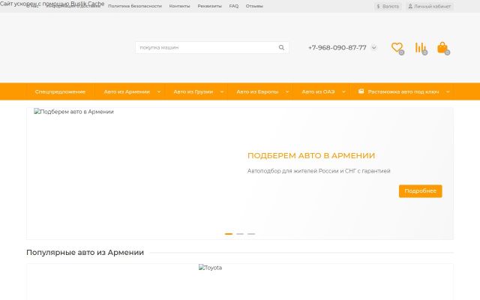Go to the third banner slide indicator
This screenshot has width=480, height=300.
click(x=251, y=234)
